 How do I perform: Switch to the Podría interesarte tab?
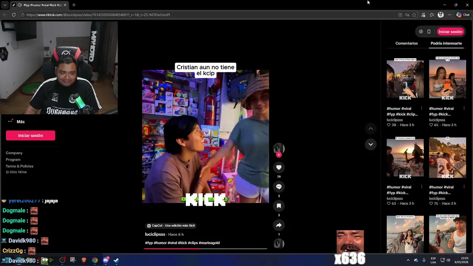(x=446, y=43)
